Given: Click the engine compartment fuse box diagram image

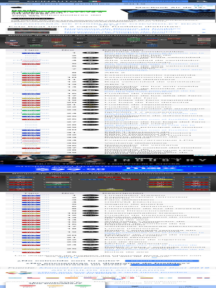Looking at the screenshot, I should click(108, 43).
